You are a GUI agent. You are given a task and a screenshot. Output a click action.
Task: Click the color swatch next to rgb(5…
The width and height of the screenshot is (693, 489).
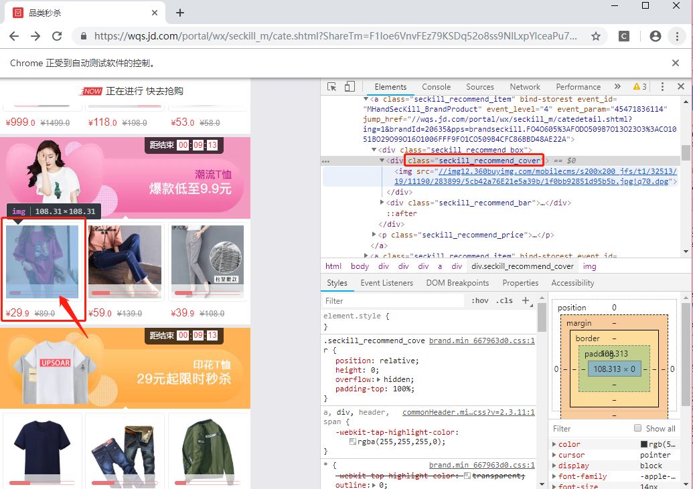tap(644, 444)
